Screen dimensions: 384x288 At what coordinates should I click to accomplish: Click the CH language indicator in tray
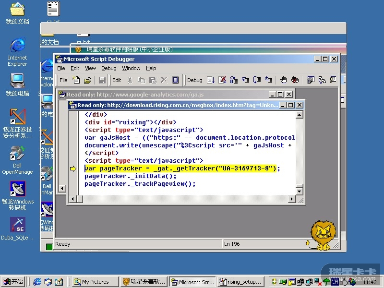tap(335, 282)
